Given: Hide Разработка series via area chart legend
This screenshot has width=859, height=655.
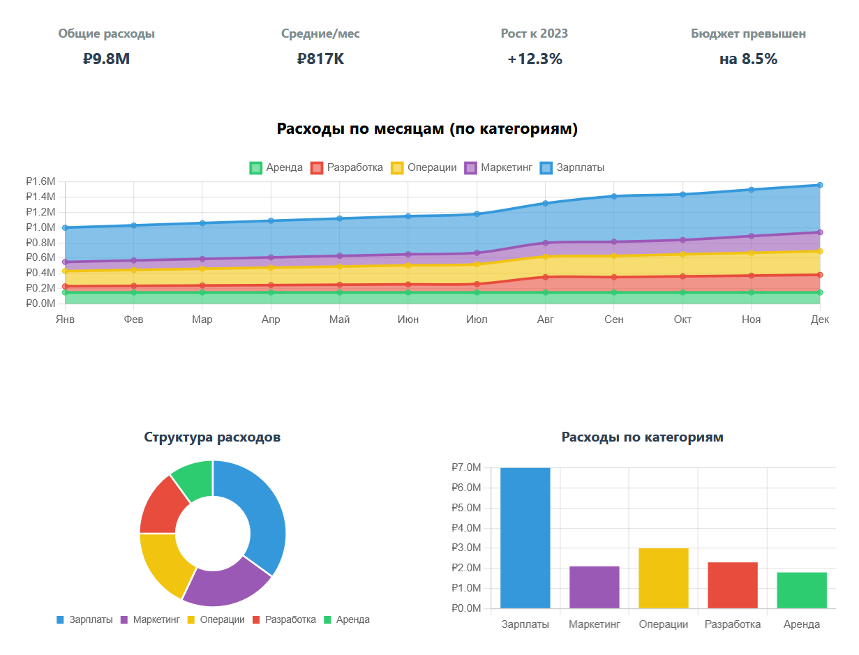Looking at the screenshot, I should point(347,167).
